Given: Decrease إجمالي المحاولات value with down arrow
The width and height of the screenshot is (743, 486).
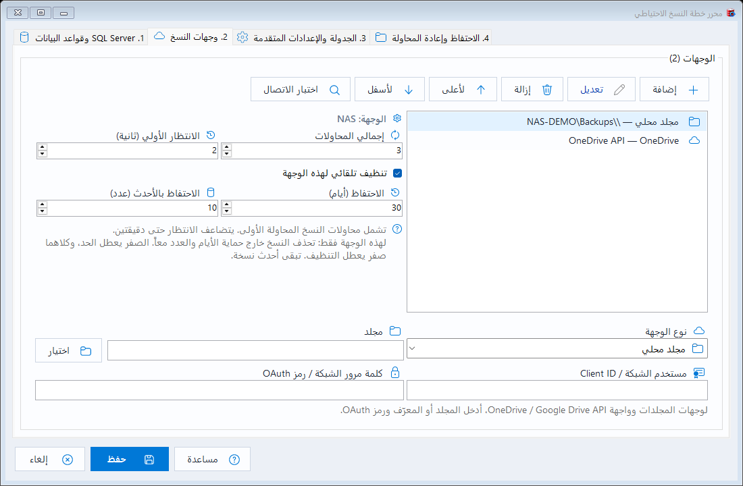Looking at the screenshot, I should tap(227, 154).
